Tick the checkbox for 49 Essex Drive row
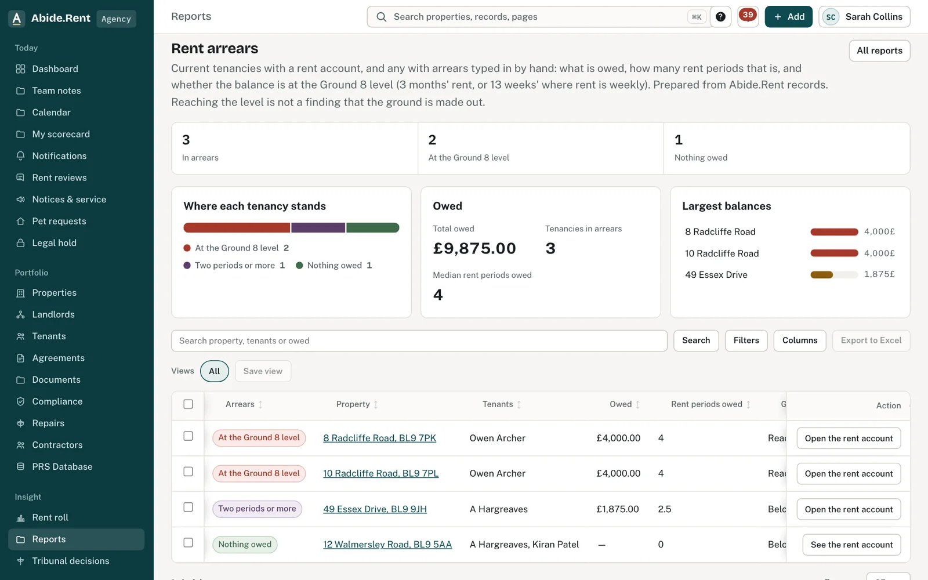The height and width of the screenshot is (580, 928). (x=188, y=507)
